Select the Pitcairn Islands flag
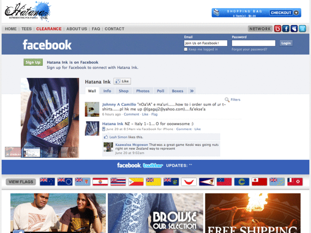This screenshot has width=311, height=233. pyautogui.click(x=171, y=182)
